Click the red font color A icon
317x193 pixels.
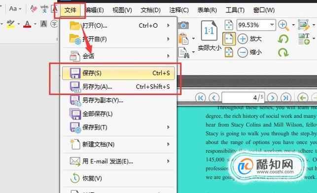[x=27, y=24]
